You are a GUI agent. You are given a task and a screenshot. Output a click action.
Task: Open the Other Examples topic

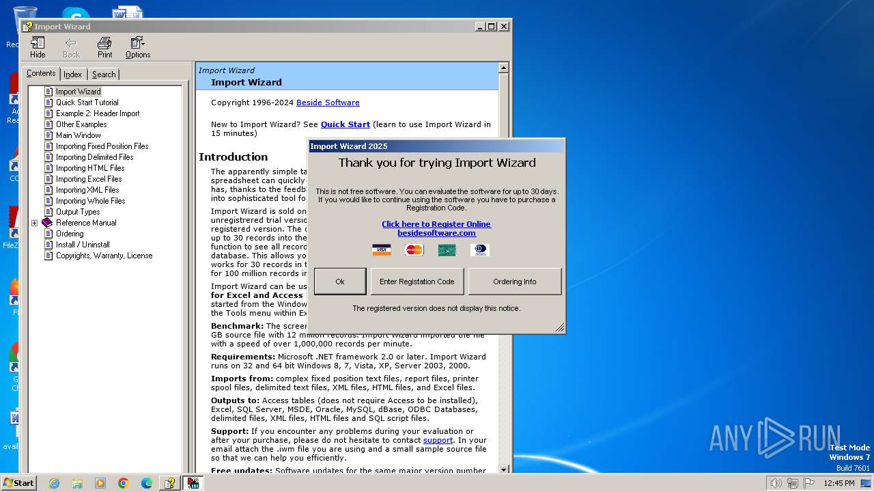point(81,124)
